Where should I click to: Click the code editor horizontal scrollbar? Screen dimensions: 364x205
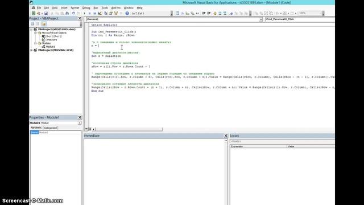coord(129,129)
